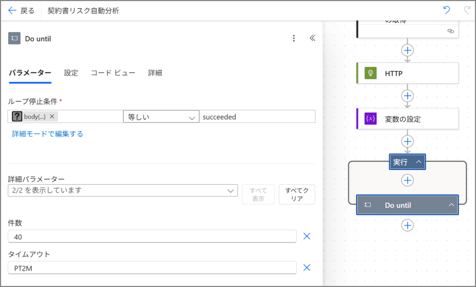The width and height of the screenshot is (476, 287).
Task: Insert a step inside the 実行 loop
Action: click(x=408, y=180)
